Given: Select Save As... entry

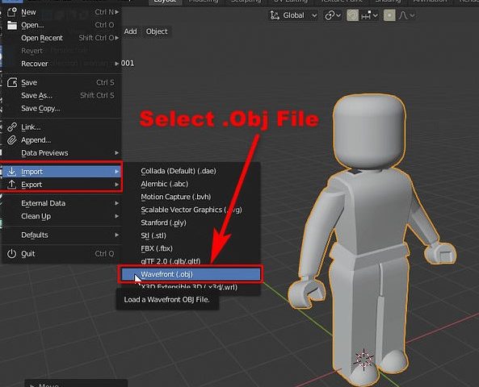Looking at the screenshot, I should (x=62, y=95).
